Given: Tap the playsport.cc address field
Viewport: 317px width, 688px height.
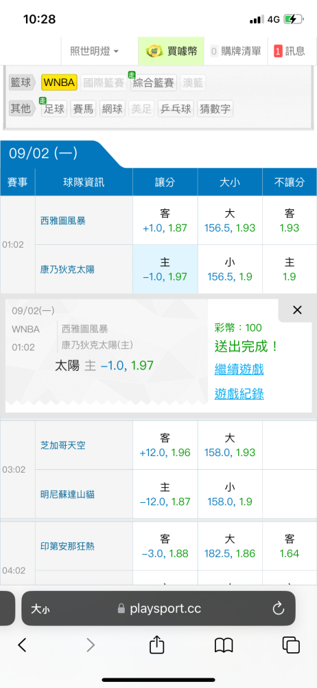Looking at the screenshot, I should click(x=158, y=608).
